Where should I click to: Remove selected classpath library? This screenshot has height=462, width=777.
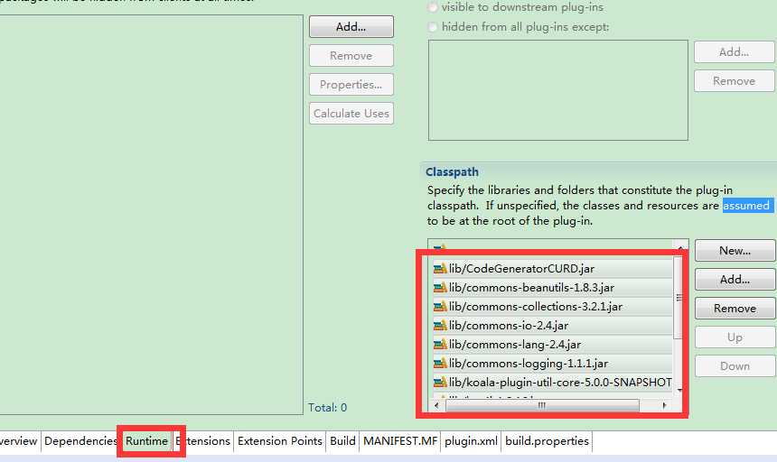pyautogui.click(x=735, y=309)
